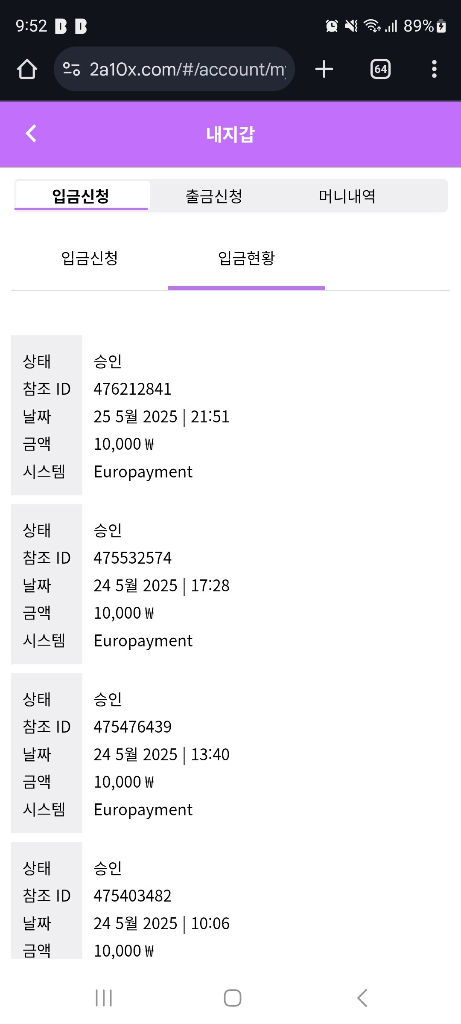The height and width of the screenshot is (1024, 461).
Task: Go back using the purple header arrow
Action: point(31,134)
